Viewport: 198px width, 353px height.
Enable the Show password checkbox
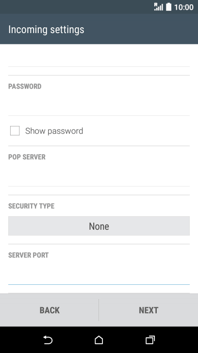click(x=15, y=131)
